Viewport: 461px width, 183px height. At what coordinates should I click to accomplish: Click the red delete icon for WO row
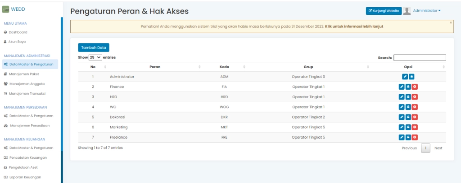[414, 107]
